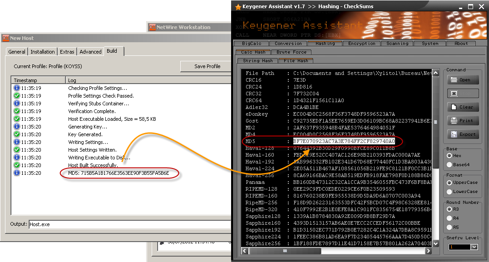The width and height of the screenshot is (489, 262).
Task: Click the info icon beside Checking Profile Settings
Action: click(16, 88)
